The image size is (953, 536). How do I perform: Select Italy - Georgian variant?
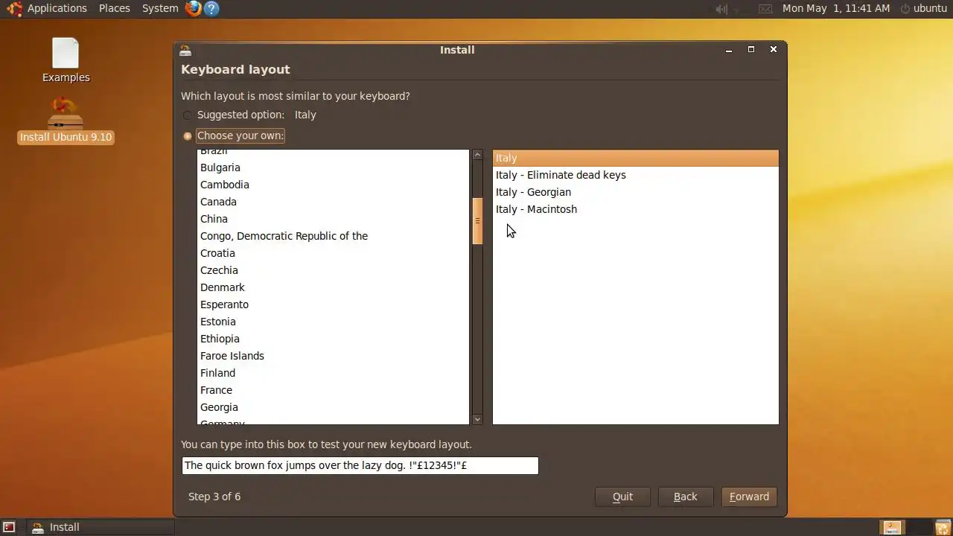pyautogui.click(x=635, y=192)
